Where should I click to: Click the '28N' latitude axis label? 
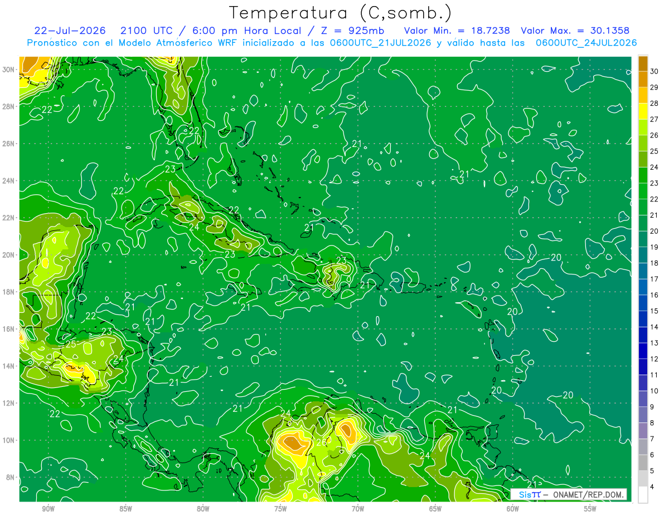[9, 106]
